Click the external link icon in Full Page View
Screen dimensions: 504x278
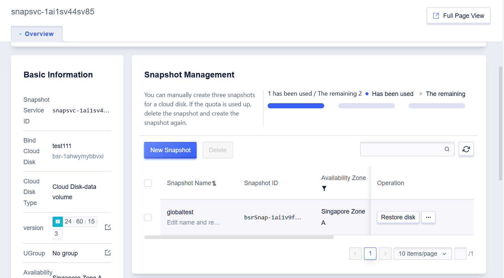click(436, 16)
